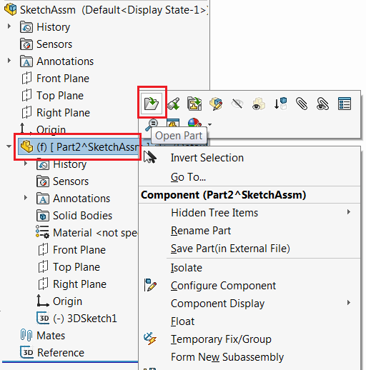
Task: Click the Zoom to Selection magnifier icon
Action: coord(152,124)
